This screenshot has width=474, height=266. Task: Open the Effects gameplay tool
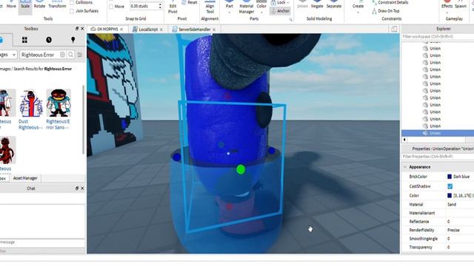[x=447, y=6]
